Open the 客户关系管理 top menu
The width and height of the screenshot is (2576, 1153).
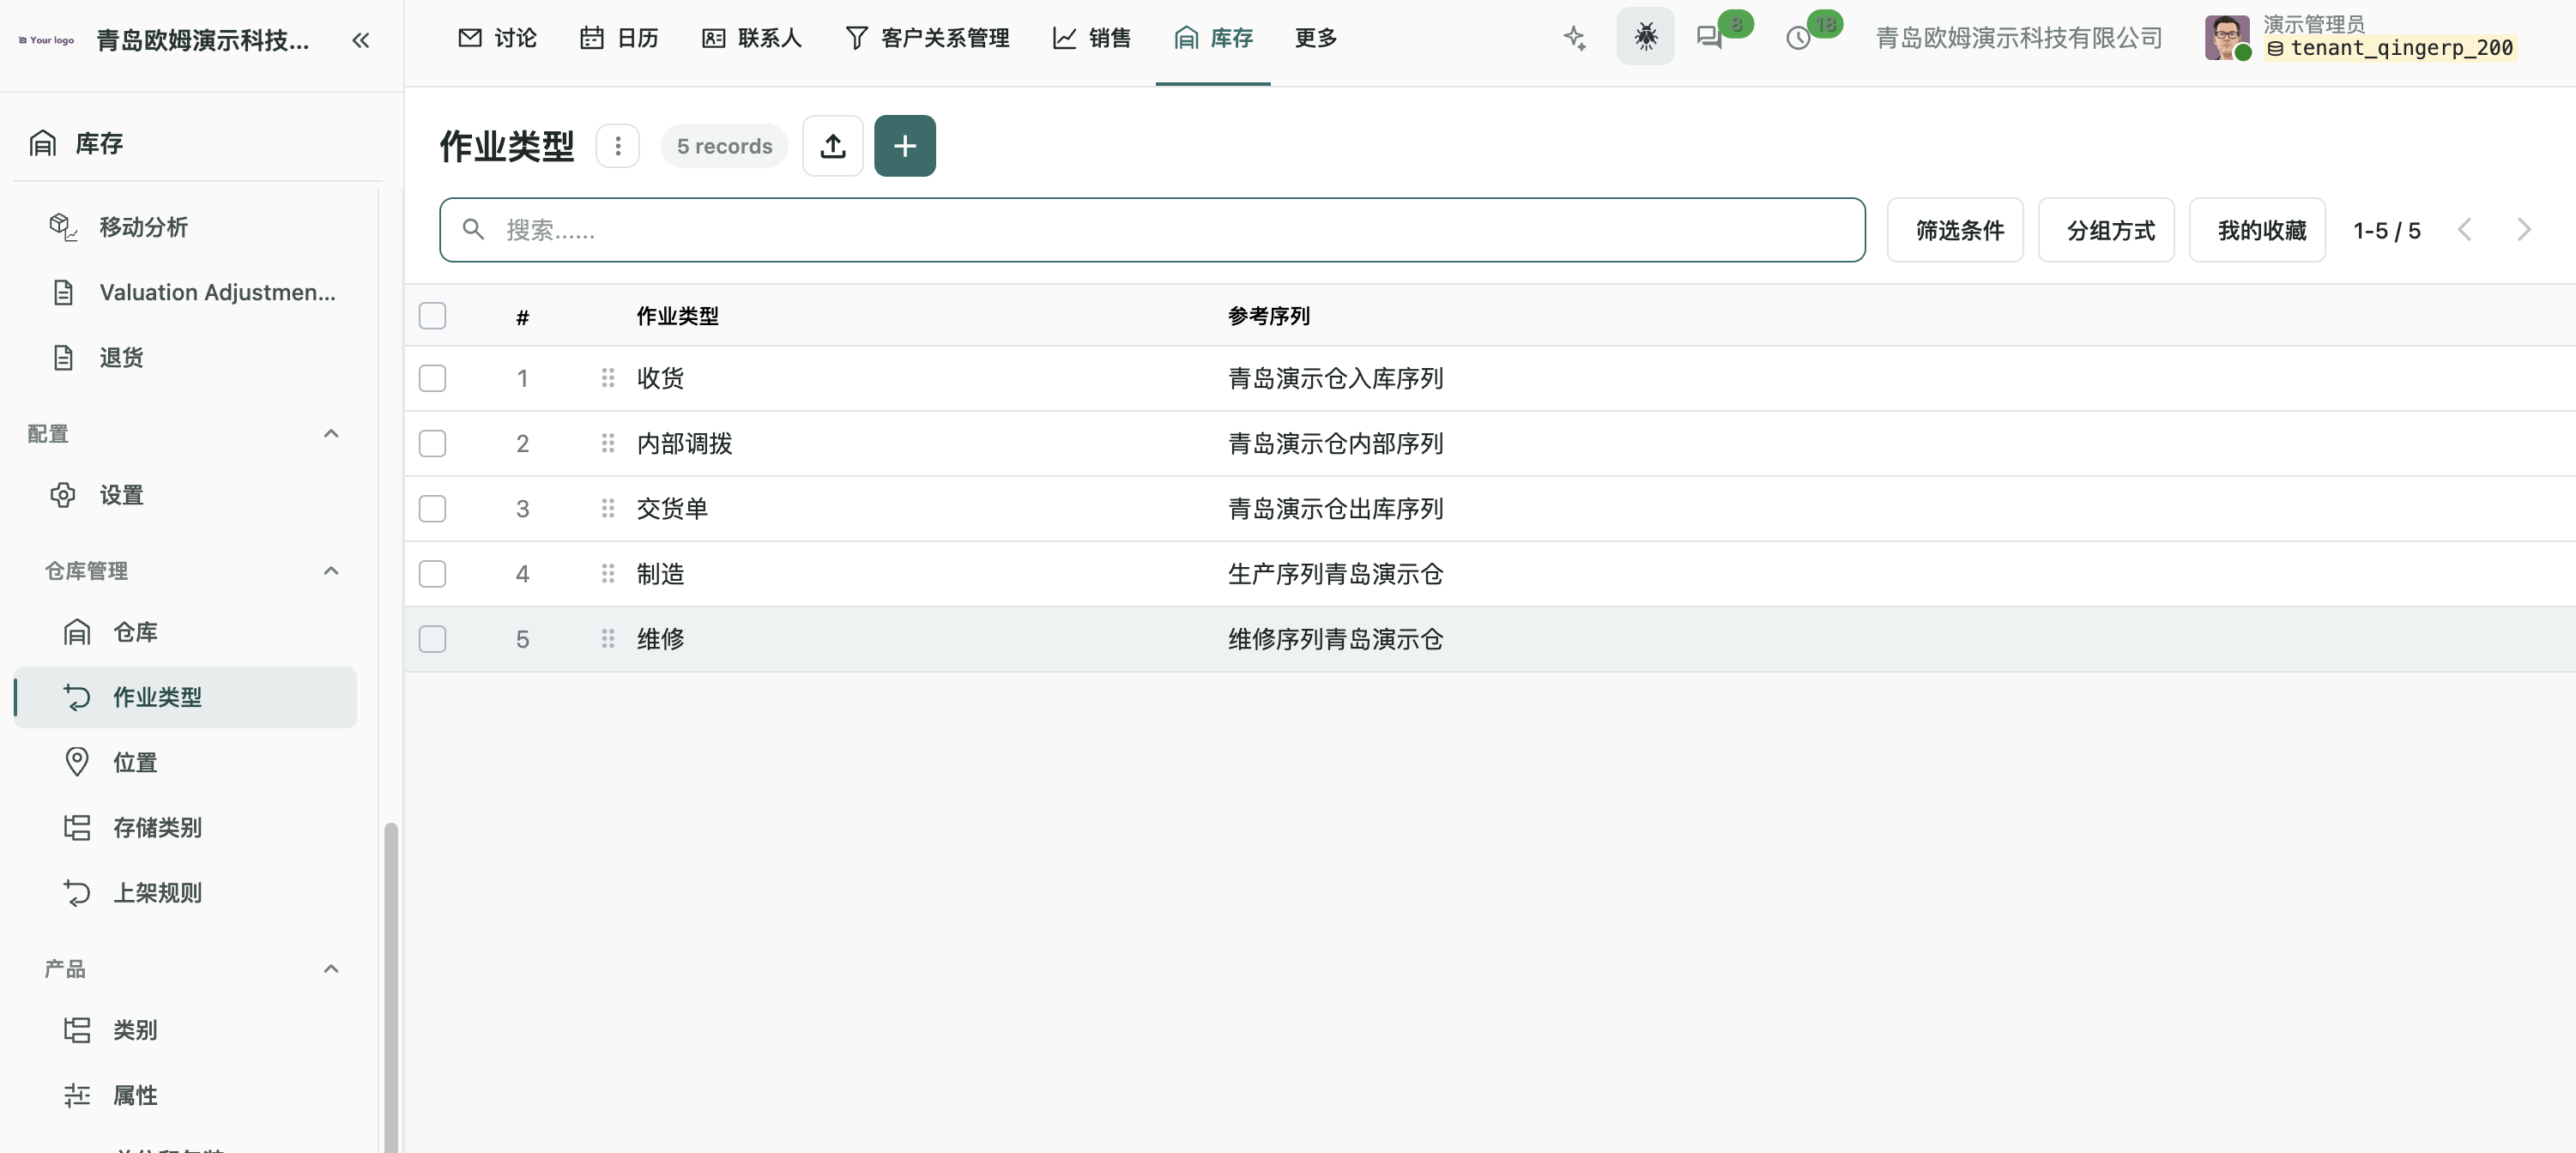(927, 38)
